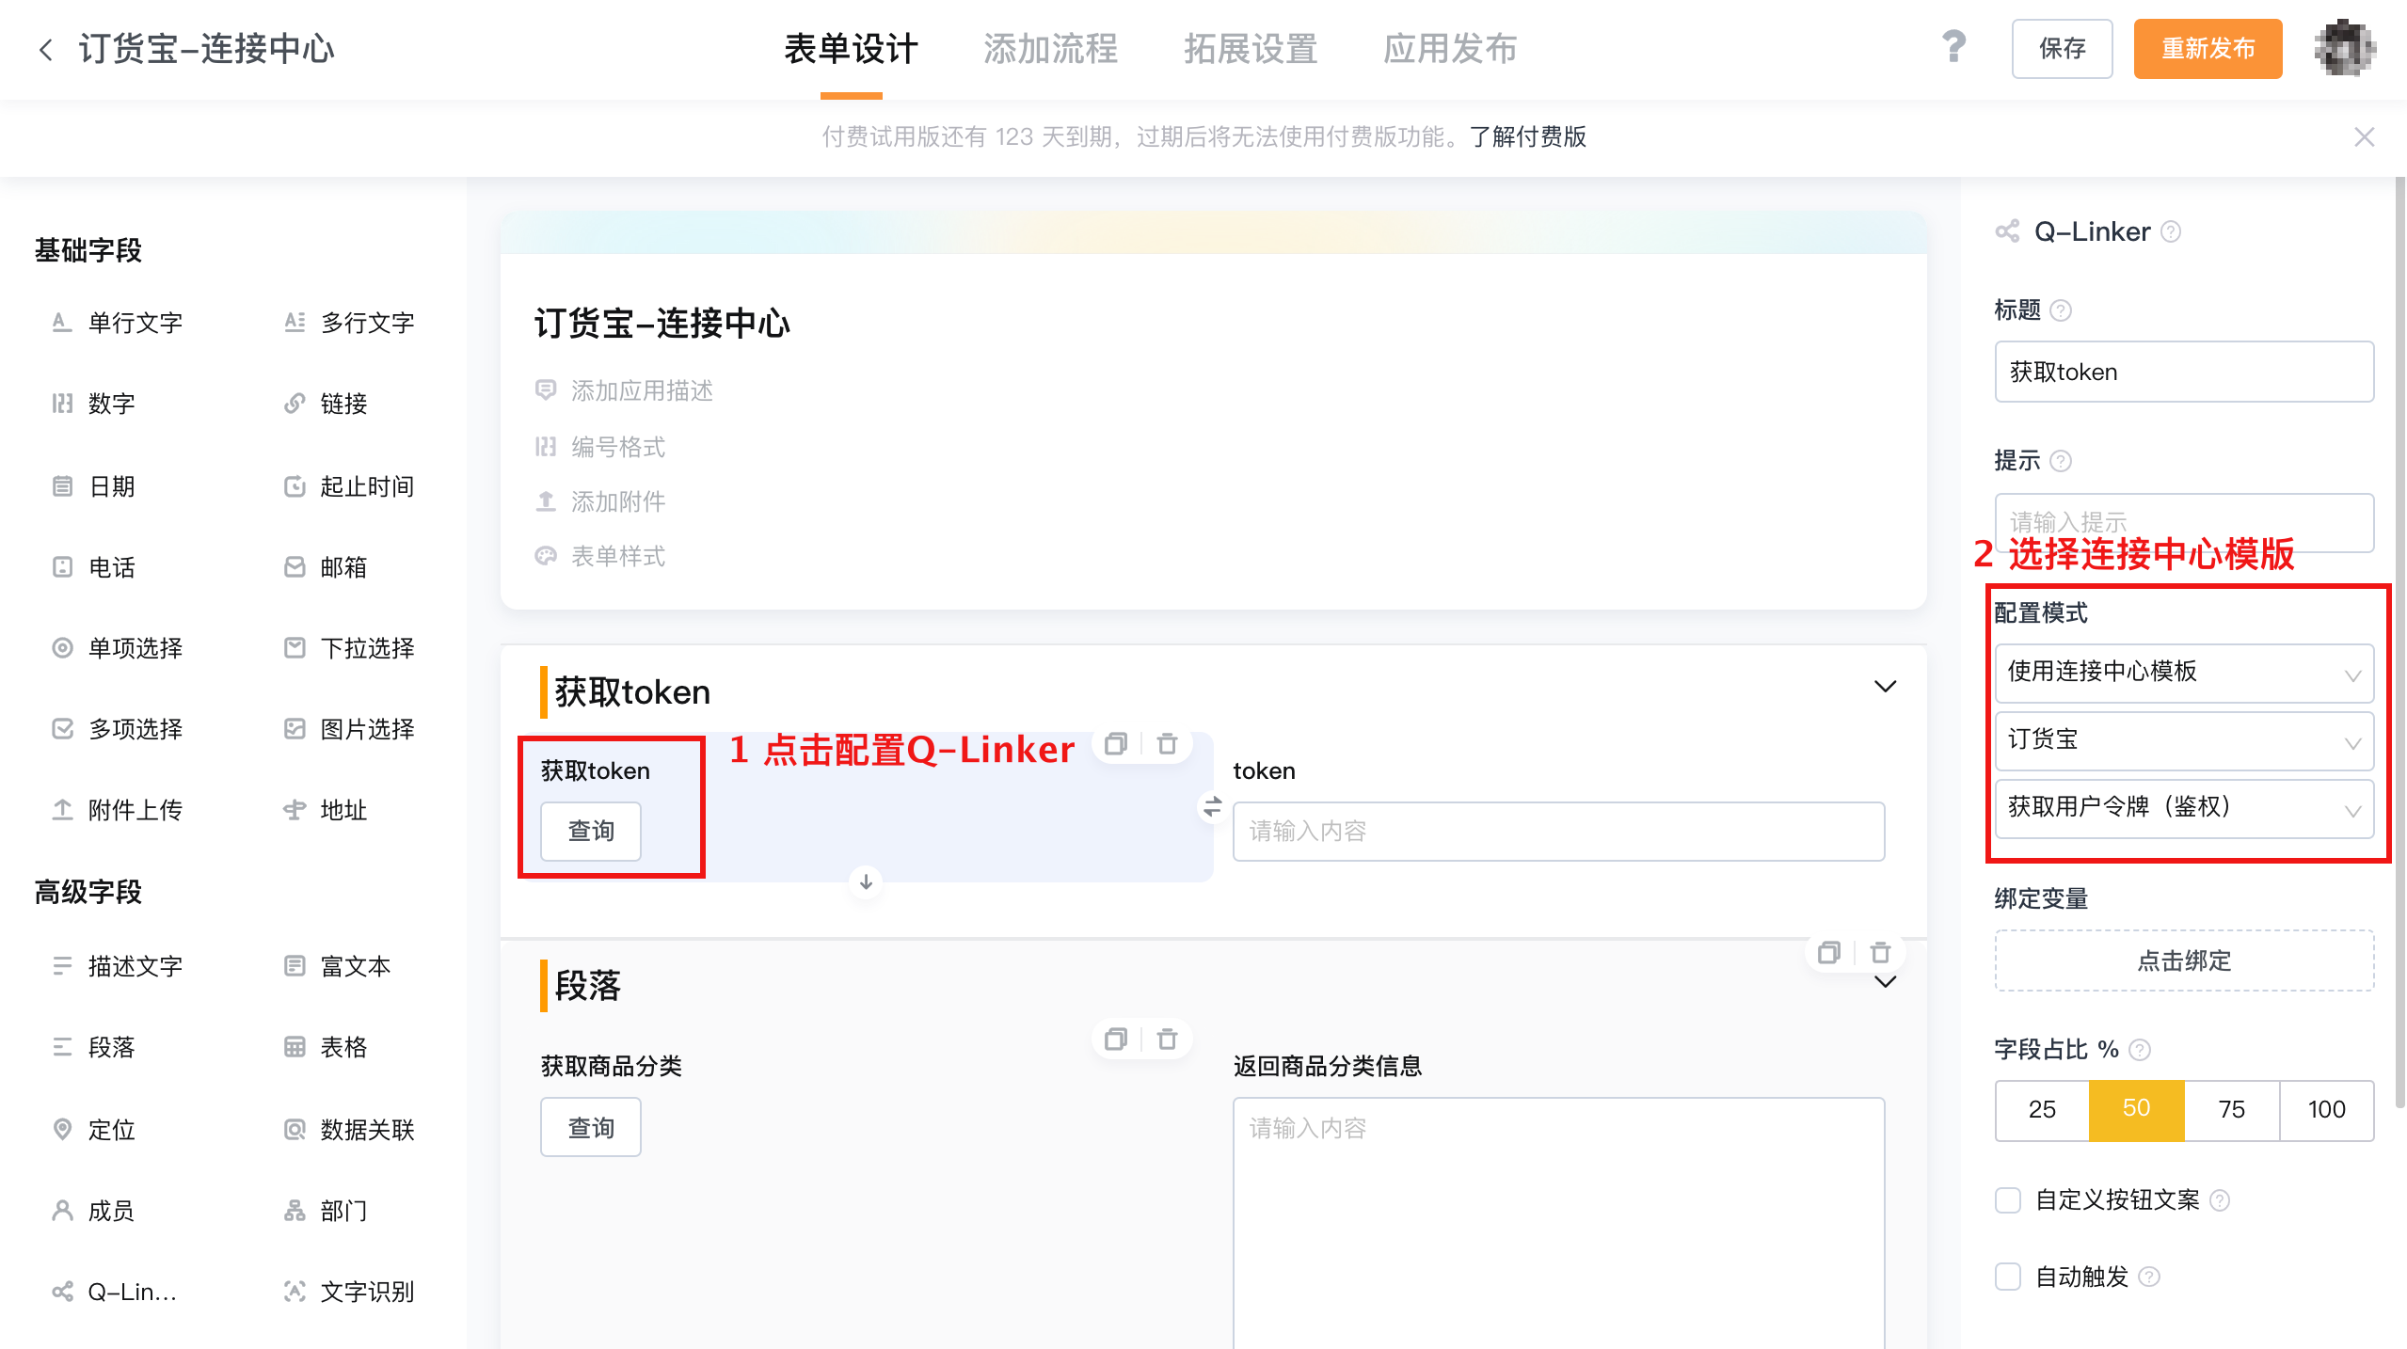Screen dimensions: 2407x1349
Task: Add a 电话 field
Action: coord(94,567)
